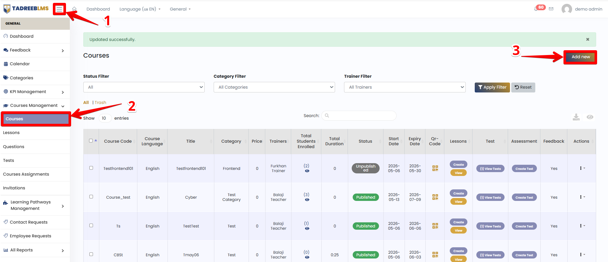View lessons for Course_test row

click(458, 202)
